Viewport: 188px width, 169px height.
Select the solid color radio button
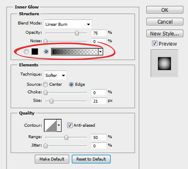[x=26, y=52]
